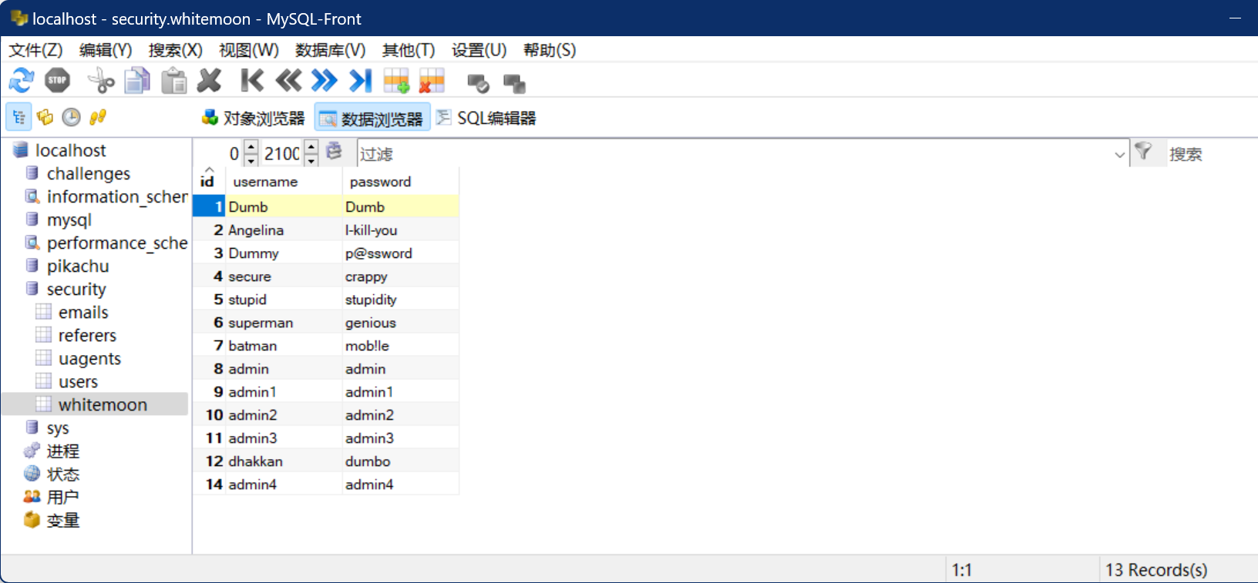
Task: Open the filter history dropdown arrow
Action: pos(1120,154)
